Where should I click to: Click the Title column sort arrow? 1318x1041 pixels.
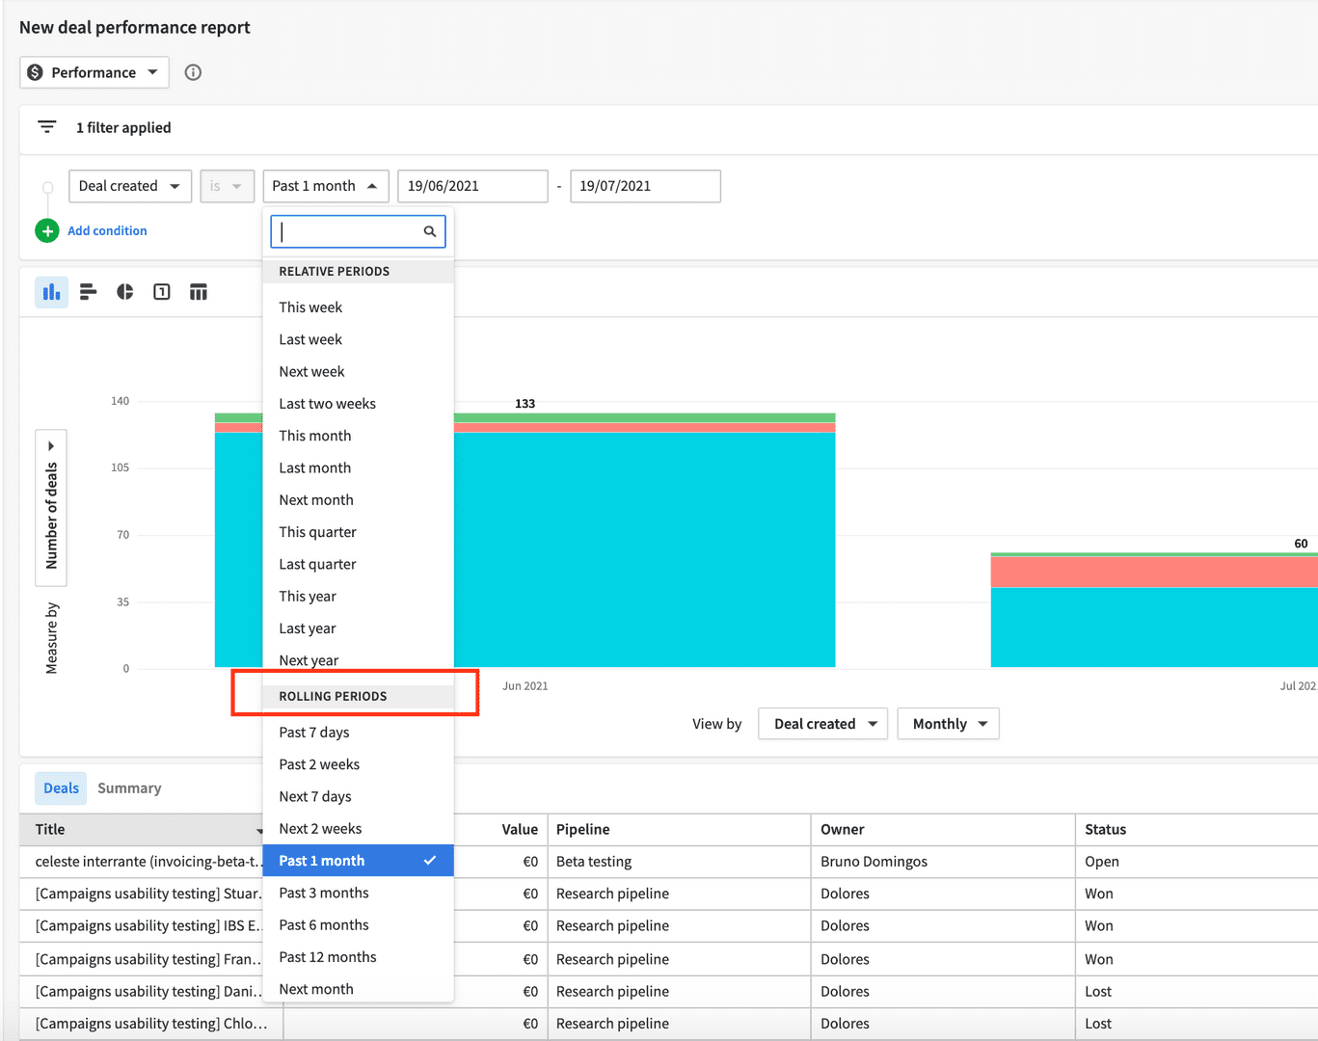tap(259, 830)
